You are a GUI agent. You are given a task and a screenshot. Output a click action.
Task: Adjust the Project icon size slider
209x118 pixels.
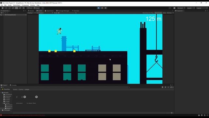[169, 113]
